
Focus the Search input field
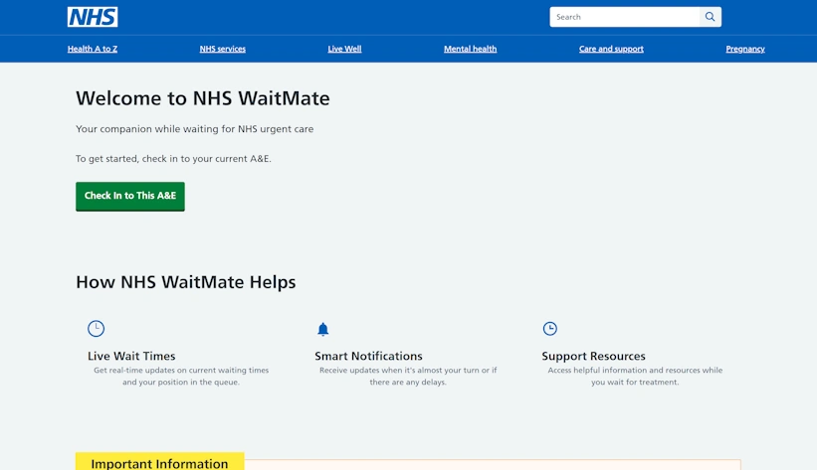(x=625, y=17)
